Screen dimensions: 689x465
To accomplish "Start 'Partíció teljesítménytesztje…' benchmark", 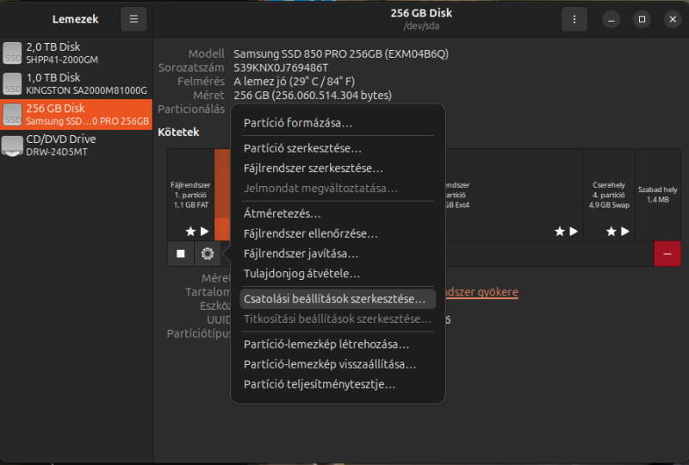I will 320,384.
